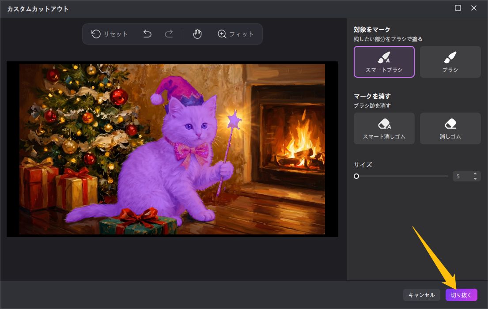This screenshot has width=488, height=309.
Task: Select the スマートブラシ tool
Action: click(x=384, y=62)
